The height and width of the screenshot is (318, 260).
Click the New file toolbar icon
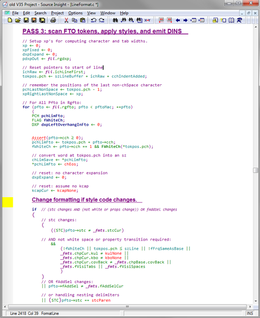(x=10, y=20)
